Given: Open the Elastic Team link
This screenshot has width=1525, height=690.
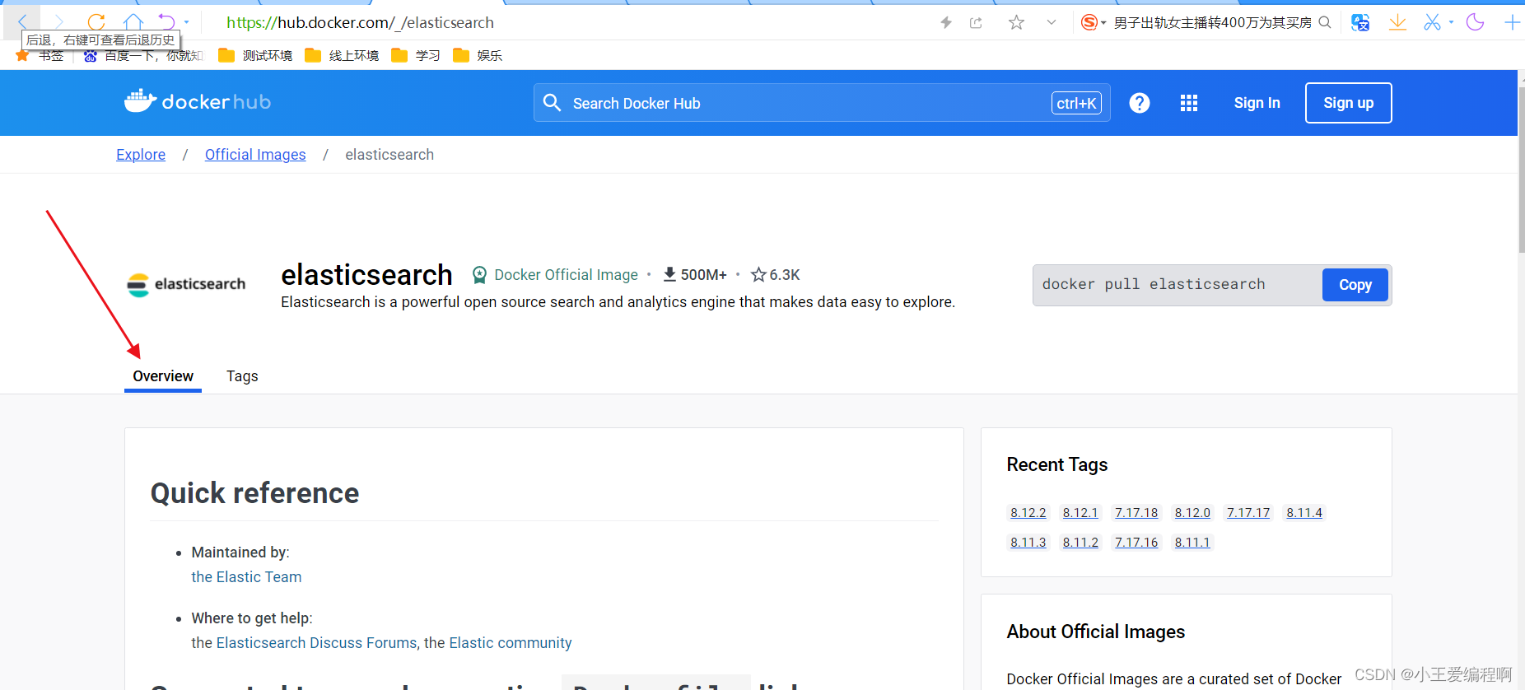Looking at the screenshot, I should pyautogui.click(x=246, y=577).
